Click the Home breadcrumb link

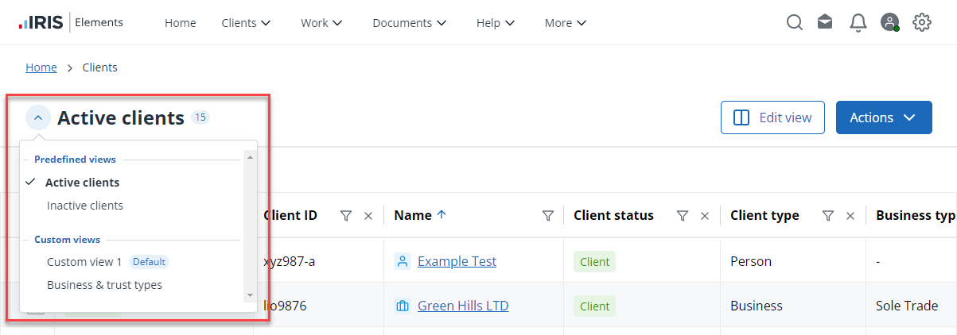point(41,67)
